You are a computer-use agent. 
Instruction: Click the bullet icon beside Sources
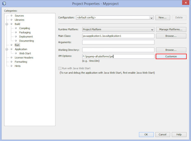[11, 16]
